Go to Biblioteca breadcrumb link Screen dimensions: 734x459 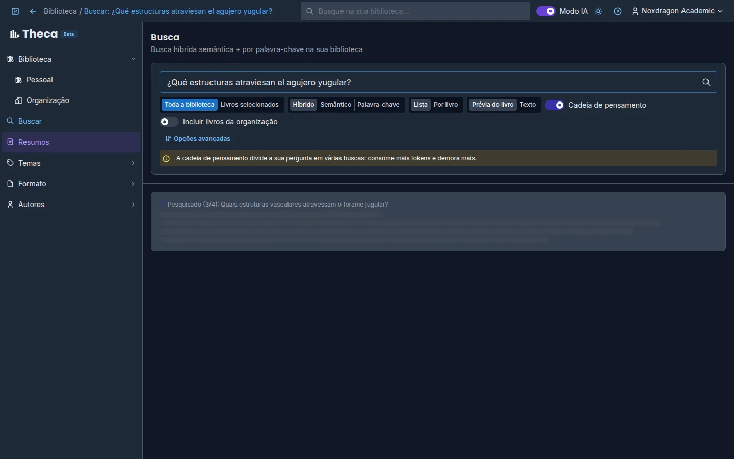pos(60,11)
